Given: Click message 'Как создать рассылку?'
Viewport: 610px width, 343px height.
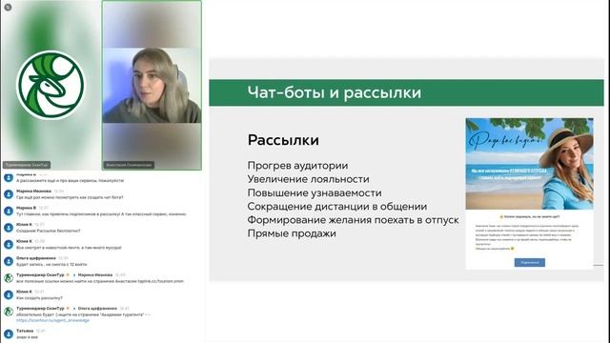Looking at the screenshot, I should [x=39, y=298].
